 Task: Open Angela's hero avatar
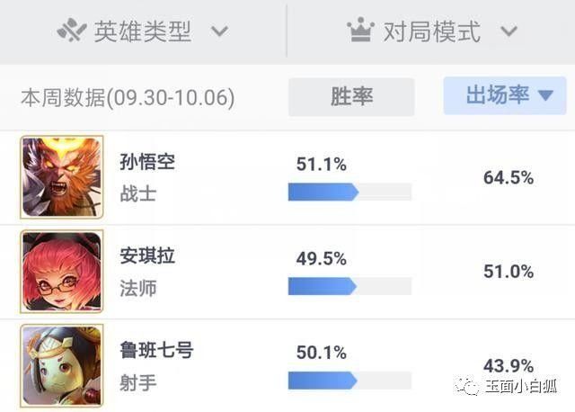point(62,272)
